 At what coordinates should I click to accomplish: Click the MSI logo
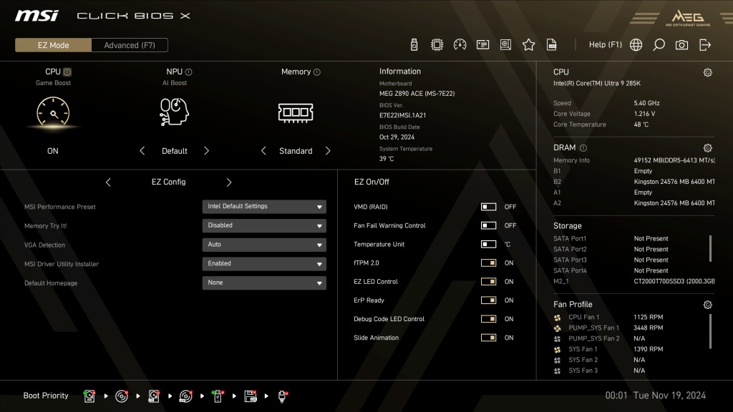tap(37, 16)
